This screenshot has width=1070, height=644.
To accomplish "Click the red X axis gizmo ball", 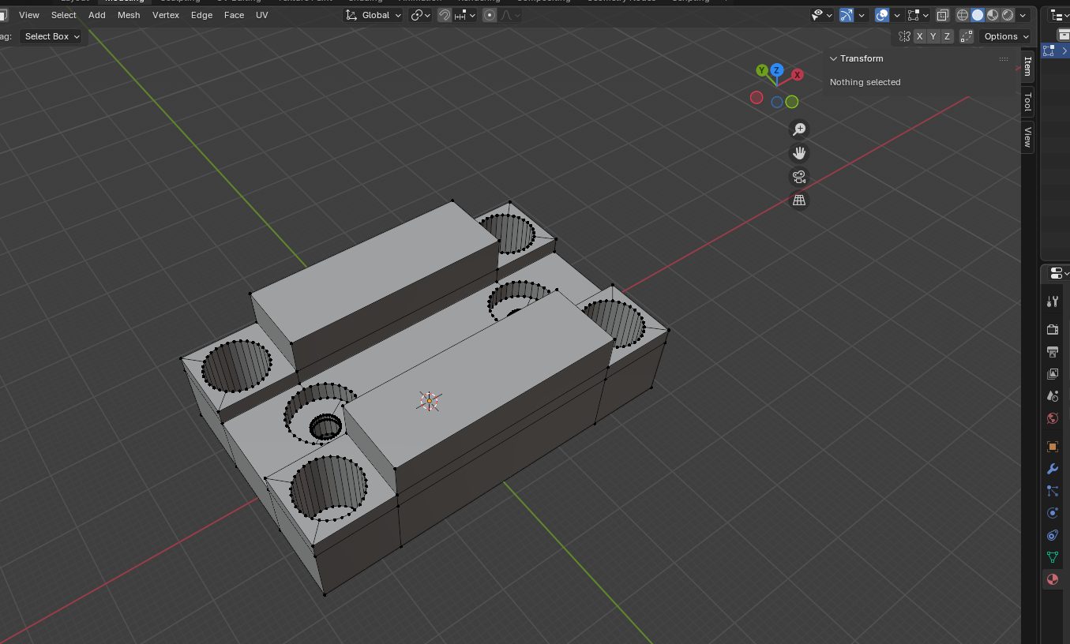I will (x=798, y=75).
